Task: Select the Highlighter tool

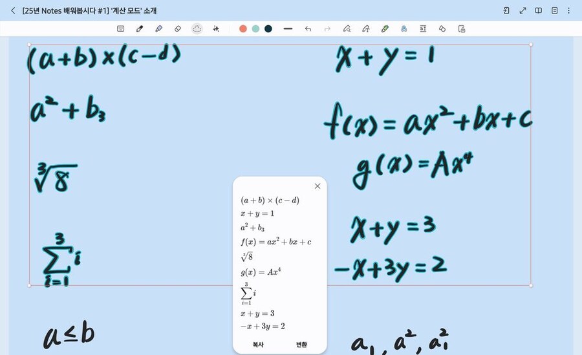Action: point(158,28)
